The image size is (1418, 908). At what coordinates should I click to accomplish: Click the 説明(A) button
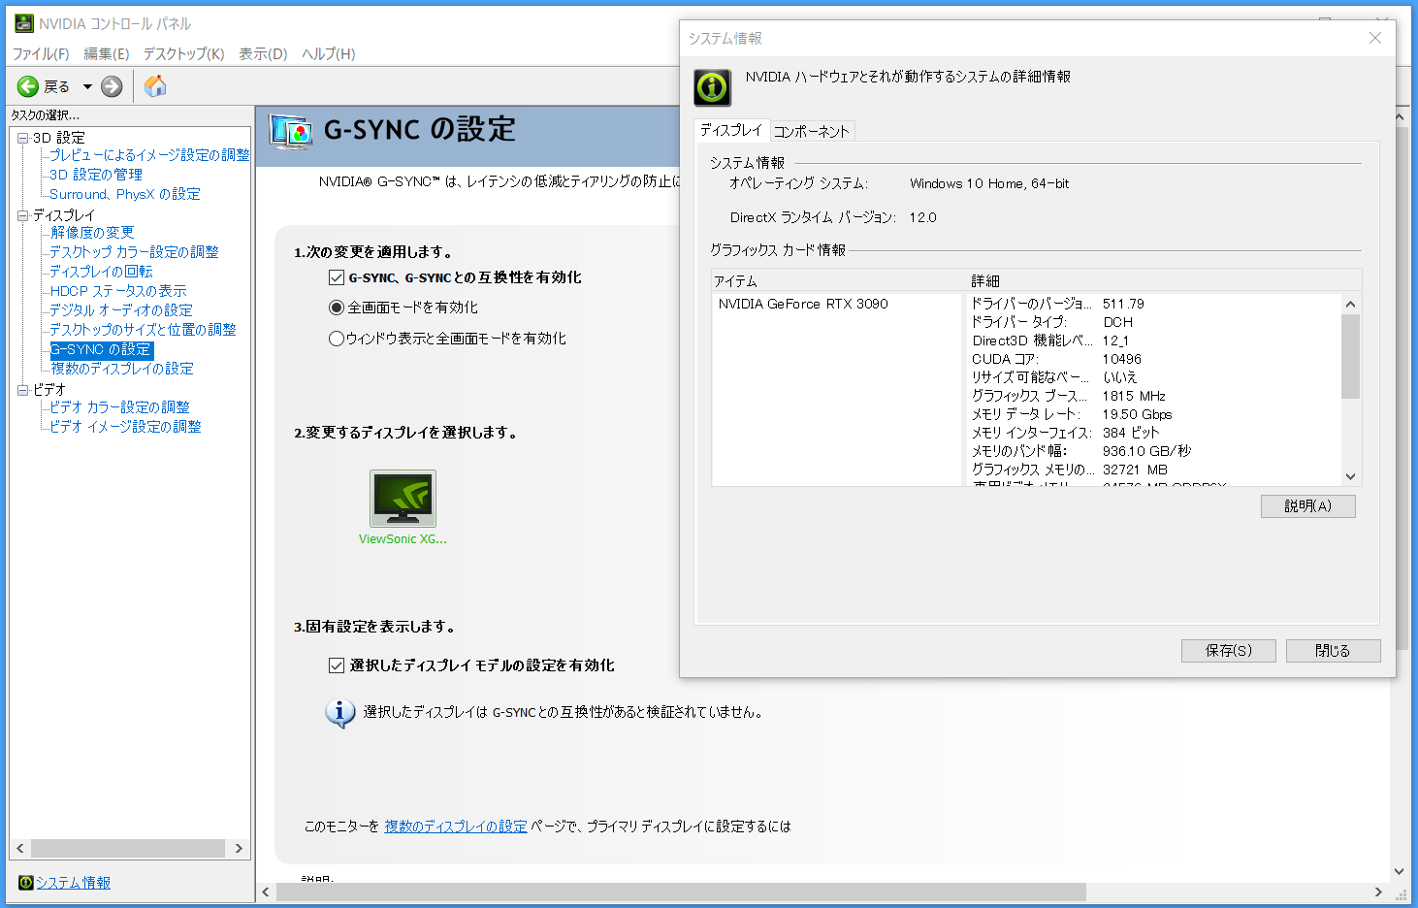[1308, 506]
